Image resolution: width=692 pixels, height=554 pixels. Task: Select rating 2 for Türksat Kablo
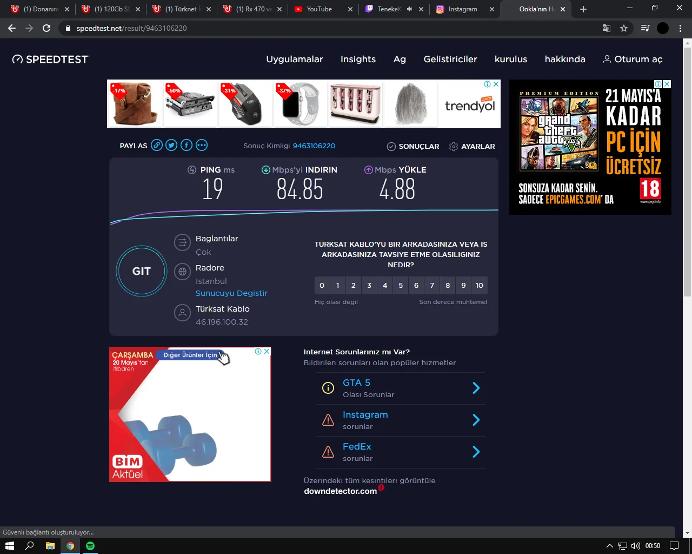click(354, 285)
